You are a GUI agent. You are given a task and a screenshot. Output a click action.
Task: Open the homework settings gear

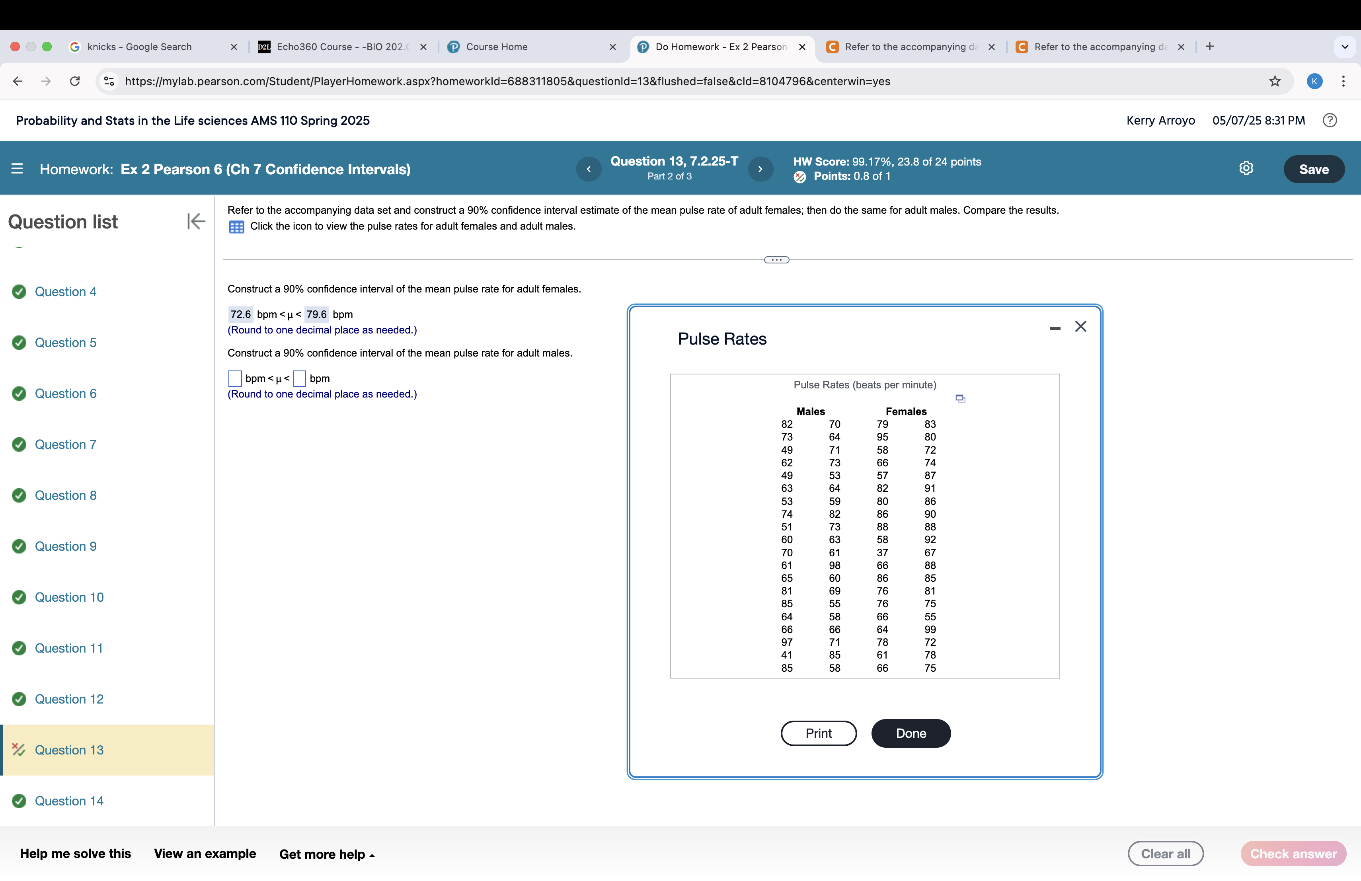pos(1247,168)
